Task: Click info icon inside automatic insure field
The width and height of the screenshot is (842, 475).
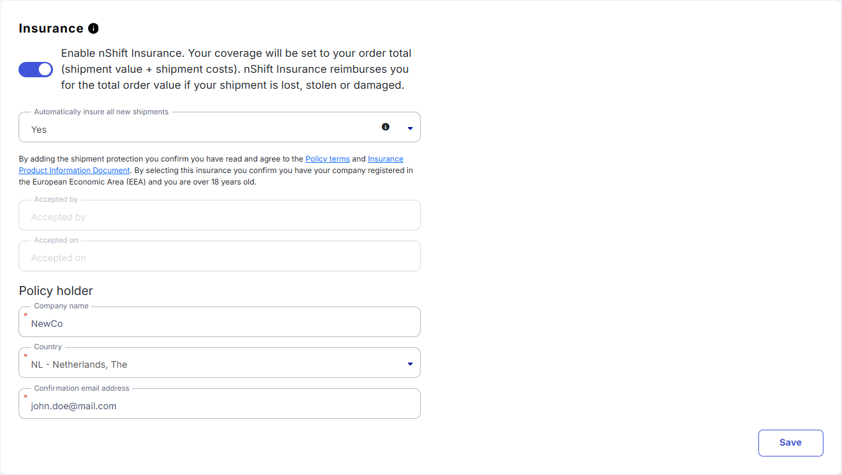Action: (x=386, y=127)
